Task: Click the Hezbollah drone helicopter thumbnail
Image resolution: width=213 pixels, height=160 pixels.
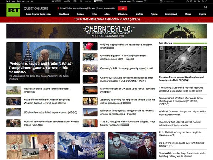Action: coord(13,90)
